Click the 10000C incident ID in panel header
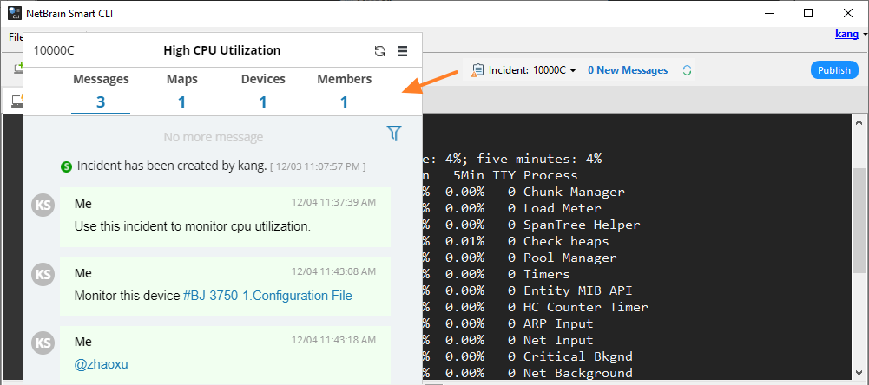This screenshot has width=869, height=385. pyautogui.click(x=54, y=51)
